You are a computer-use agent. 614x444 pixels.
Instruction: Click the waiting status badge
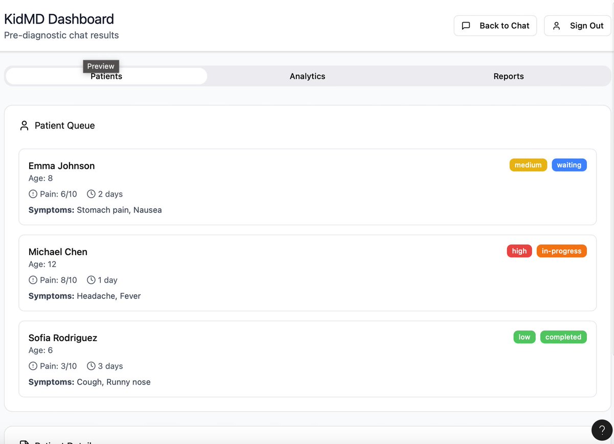(x=569, y=165)
